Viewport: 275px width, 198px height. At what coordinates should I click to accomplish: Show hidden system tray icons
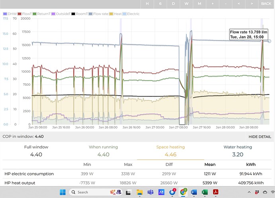249,192
